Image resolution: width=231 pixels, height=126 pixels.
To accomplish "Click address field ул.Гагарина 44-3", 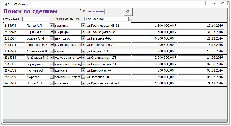I will (x=108, y=38).
